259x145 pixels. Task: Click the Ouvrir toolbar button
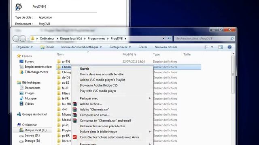click(x=47, y=47)
